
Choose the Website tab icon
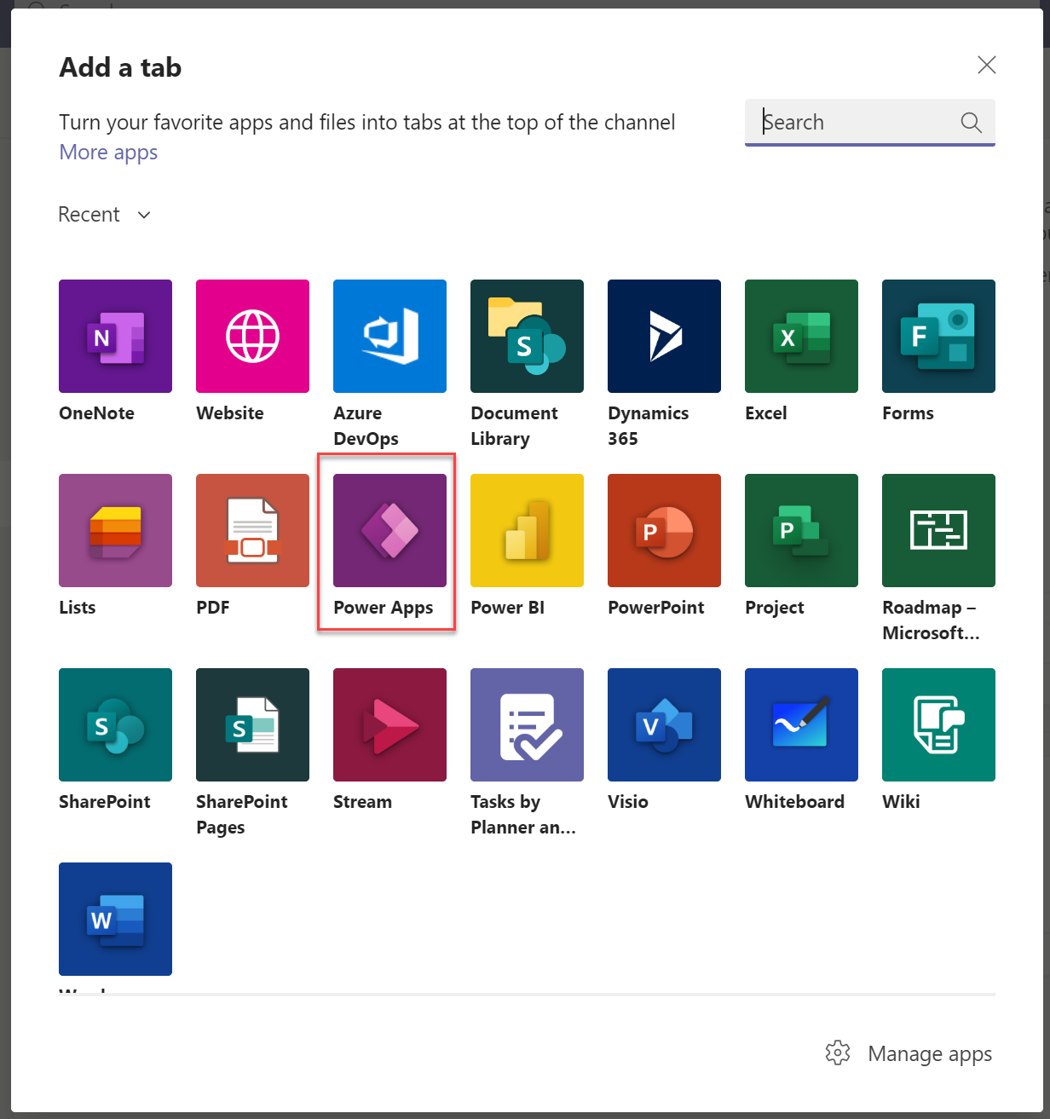252,336
